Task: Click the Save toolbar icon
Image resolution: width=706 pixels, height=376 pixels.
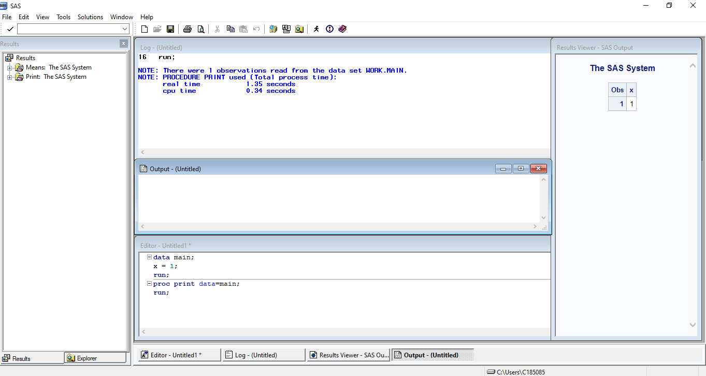Action: click(170, 29)
